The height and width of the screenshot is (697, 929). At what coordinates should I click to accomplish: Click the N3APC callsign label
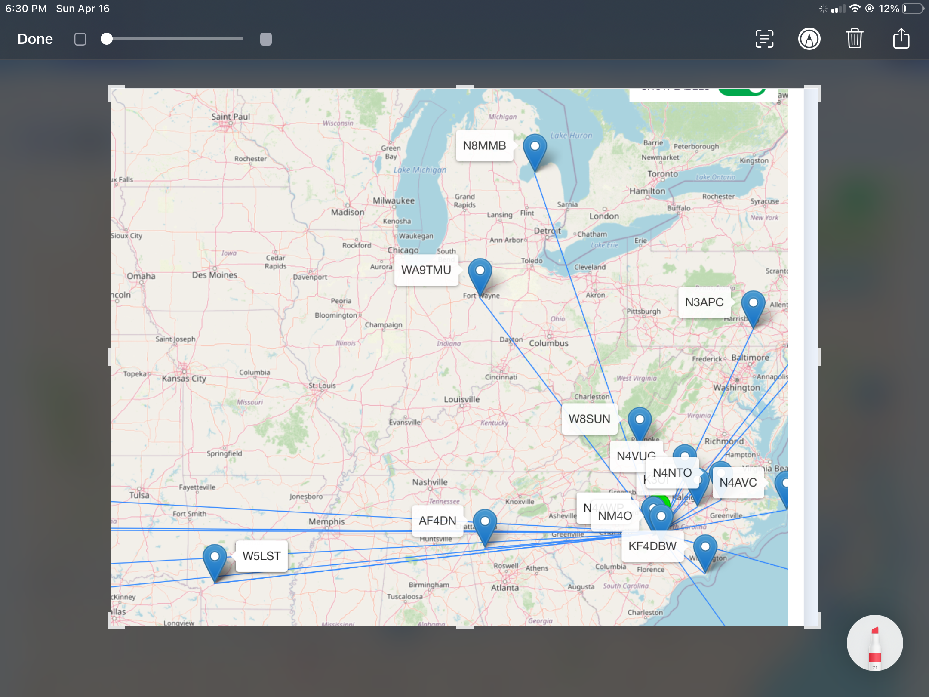pos(704,302)
